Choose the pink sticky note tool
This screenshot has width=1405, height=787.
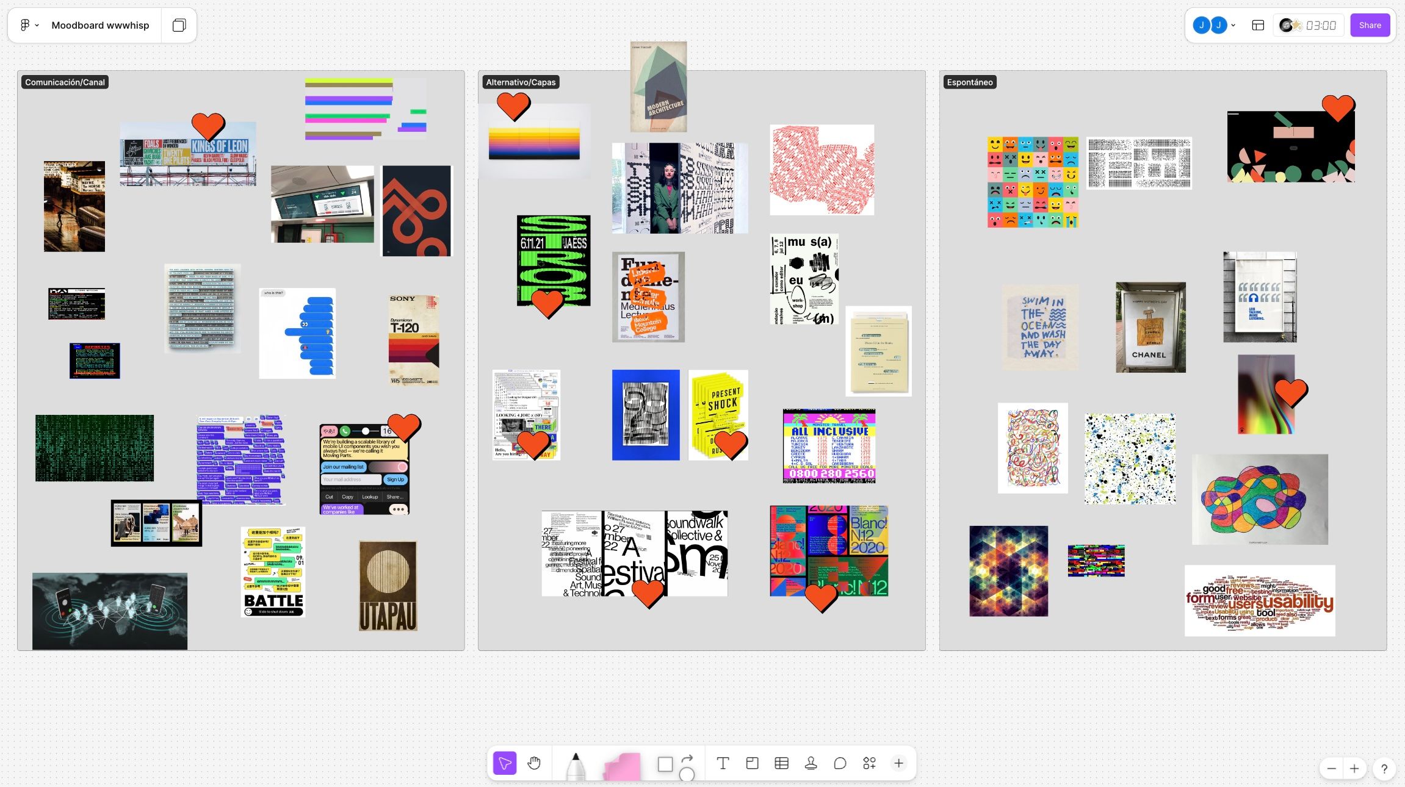622,766
